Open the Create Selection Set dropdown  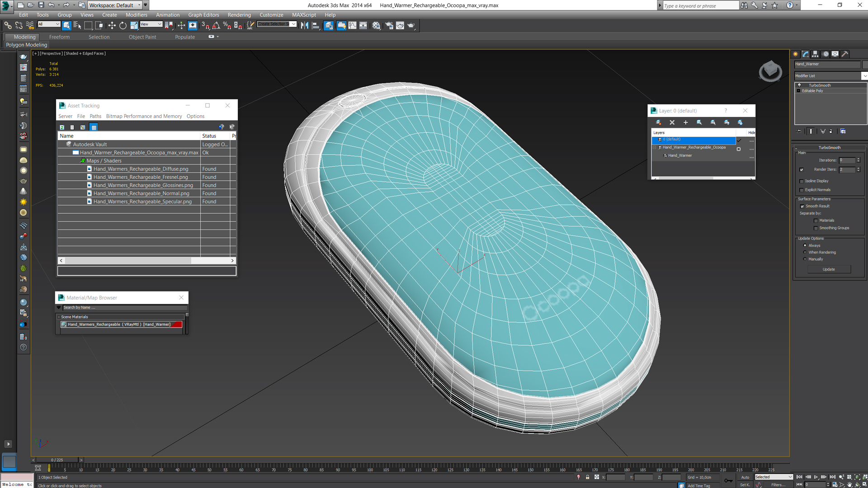point(277,24)
